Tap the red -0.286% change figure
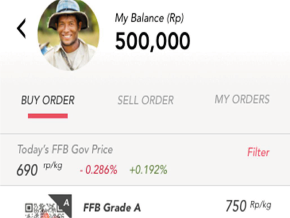 click(x=98, y=169)
